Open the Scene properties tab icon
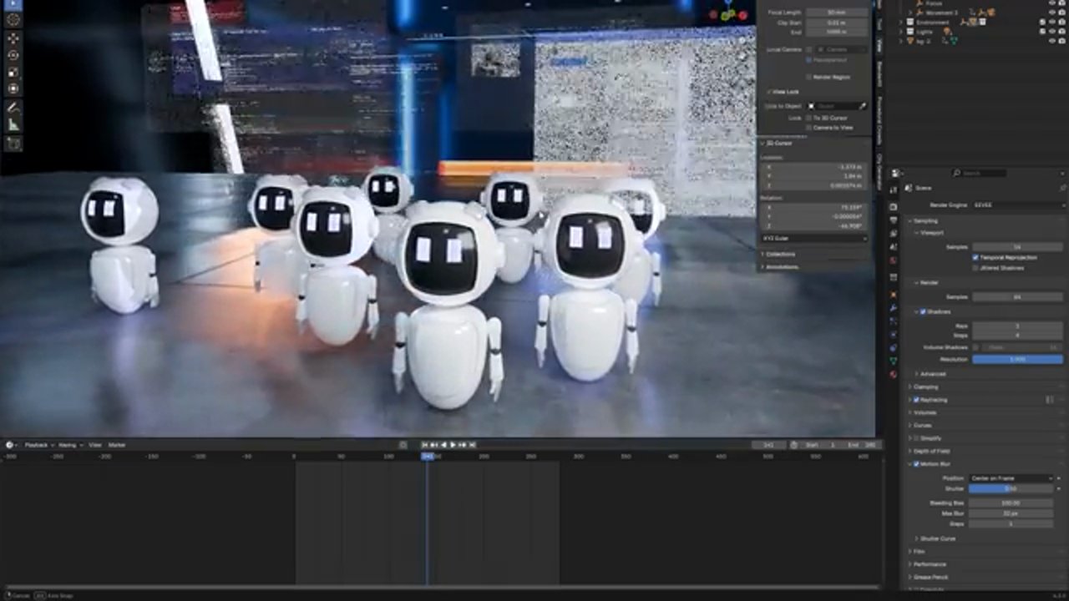 pos(894,248)
